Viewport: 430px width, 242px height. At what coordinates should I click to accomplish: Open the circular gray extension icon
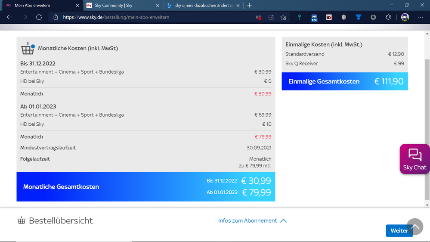(x=373, y=17)
